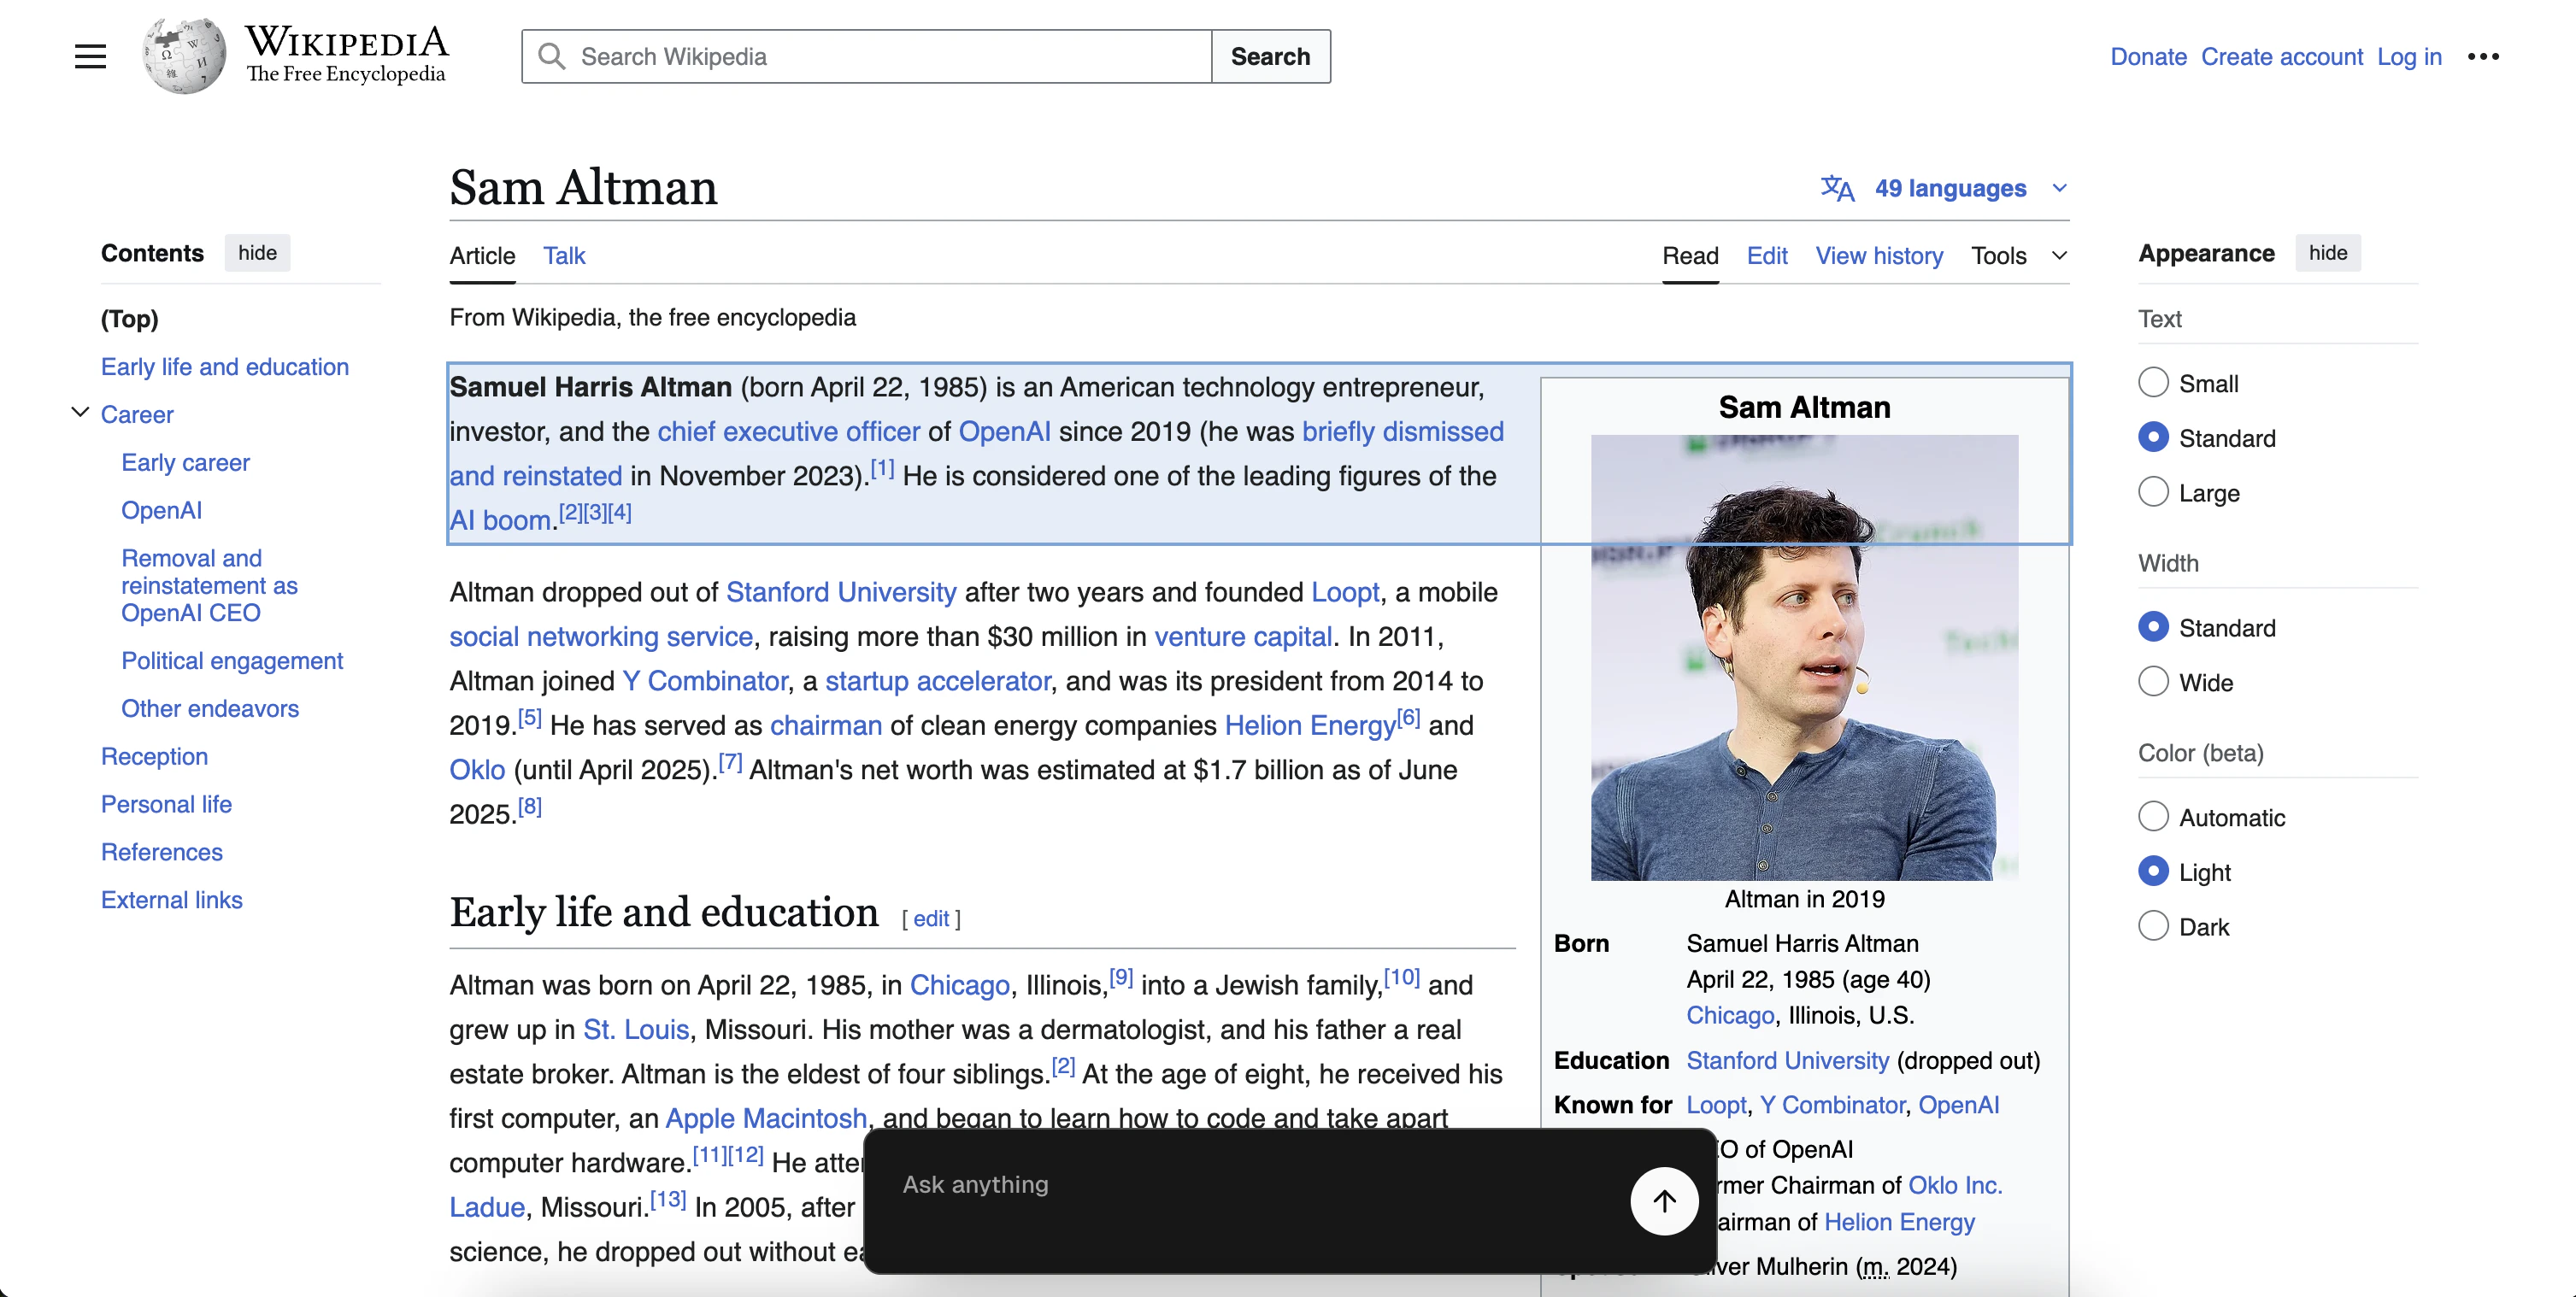Open the Sam Altman infobox photo
The height and width of the screenshot is (1297, 2576).
coord(1804,657)
